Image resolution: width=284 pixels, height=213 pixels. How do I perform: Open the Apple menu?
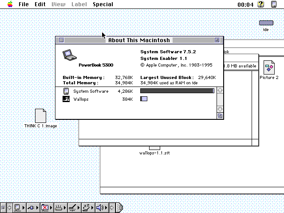pyautogui.click(x=9, y=4)
